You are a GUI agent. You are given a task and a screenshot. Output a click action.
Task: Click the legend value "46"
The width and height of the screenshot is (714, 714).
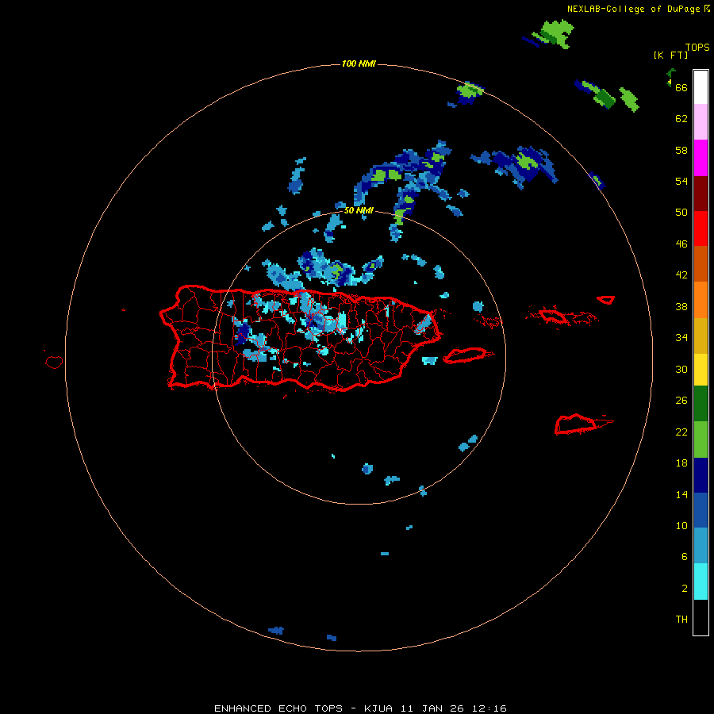(x=681, y=244)
